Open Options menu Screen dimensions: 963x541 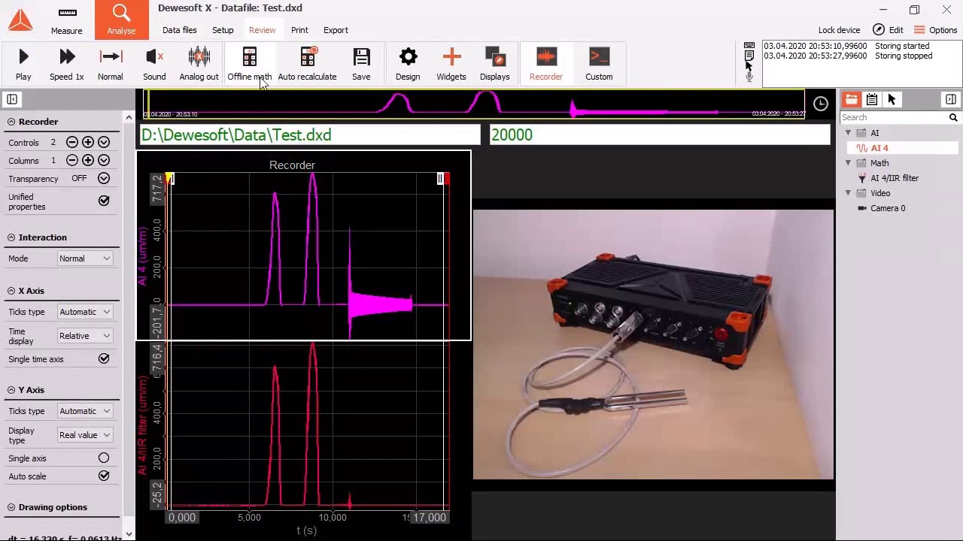935,30
